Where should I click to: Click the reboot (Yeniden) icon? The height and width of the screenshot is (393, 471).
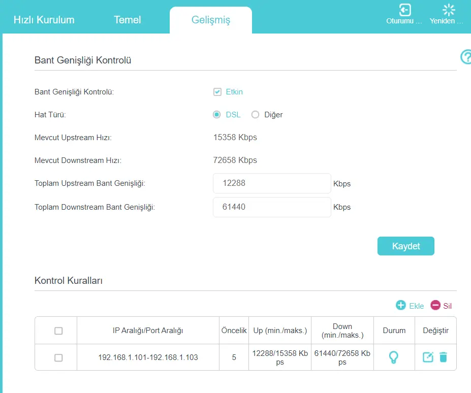pyautogui.click(x=449, y=10)
